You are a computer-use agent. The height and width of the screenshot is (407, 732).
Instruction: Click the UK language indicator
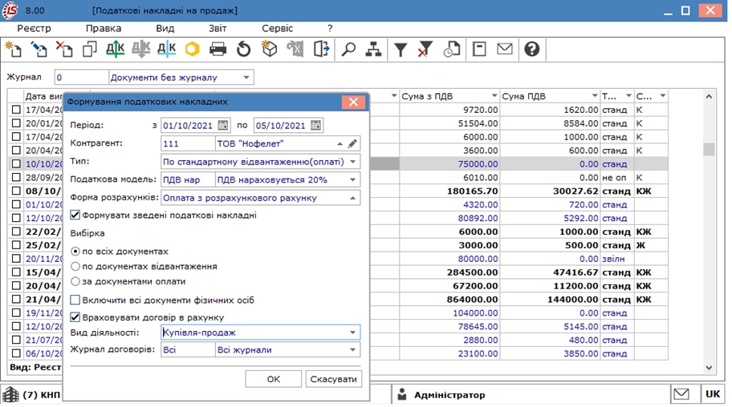pyautogui.click(x=713, y=394)
